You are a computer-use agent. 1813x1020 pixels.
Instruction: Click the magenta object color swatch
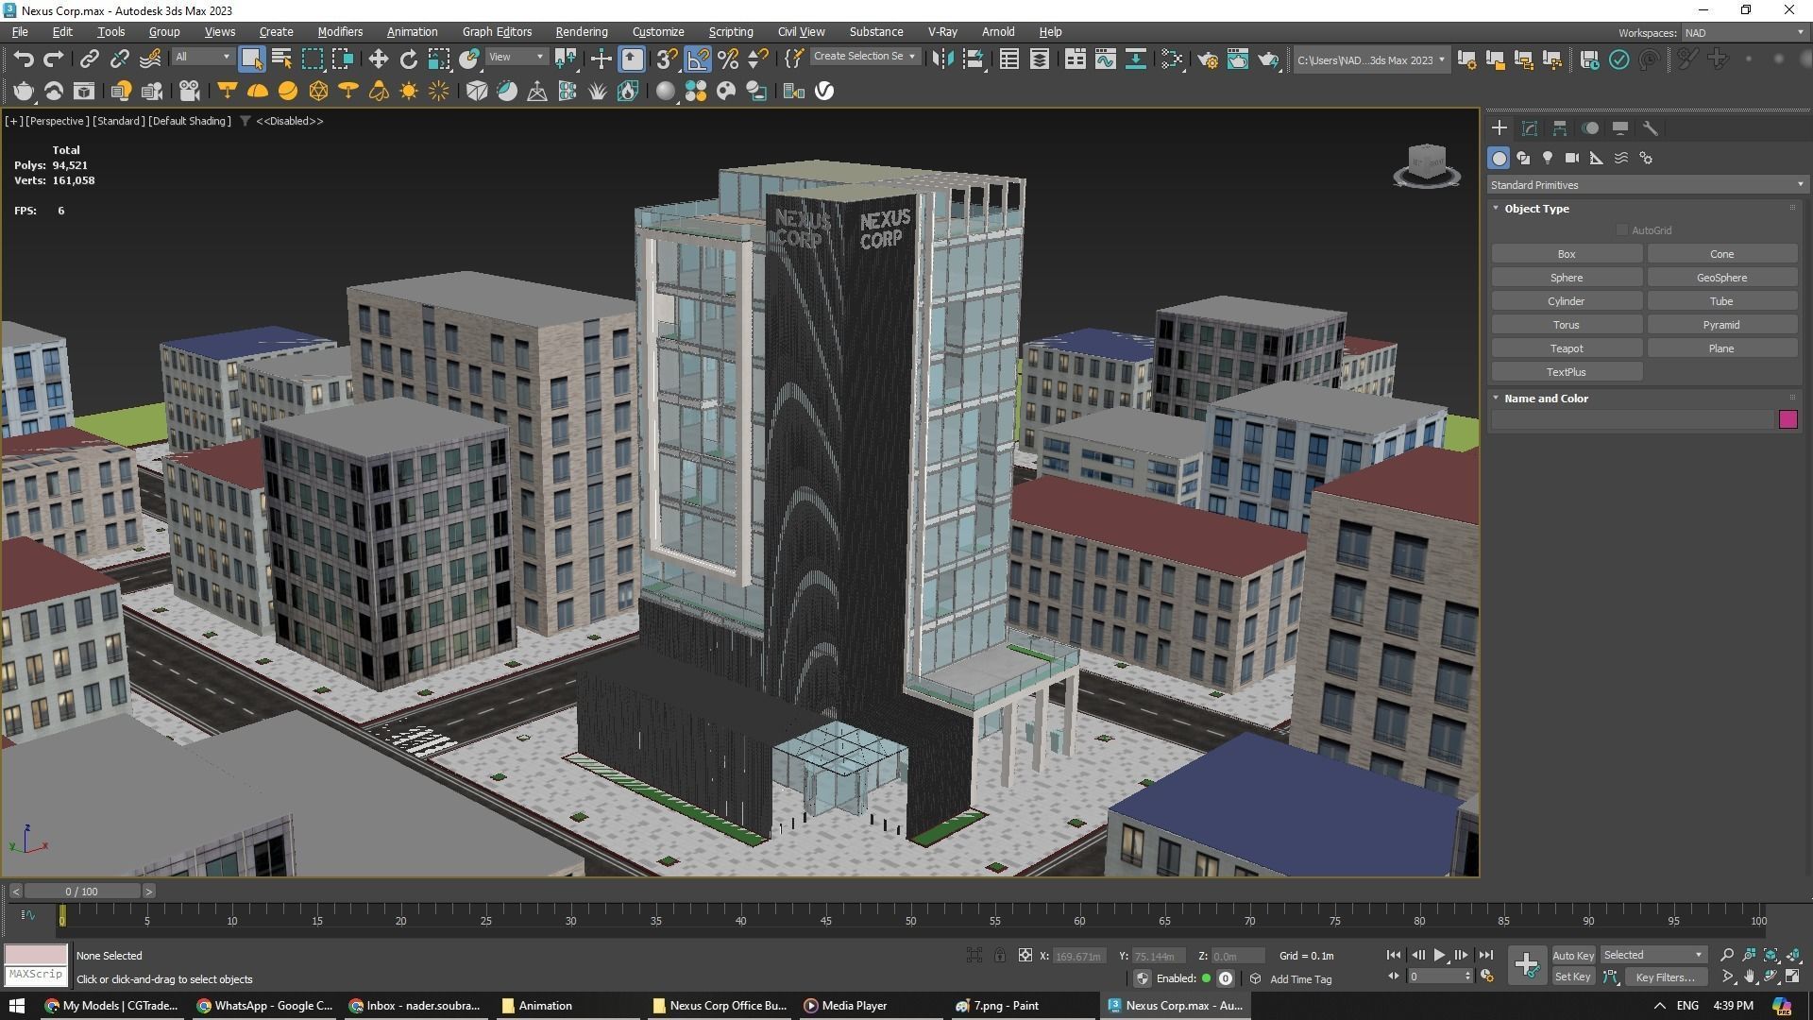coord(1788,420)
